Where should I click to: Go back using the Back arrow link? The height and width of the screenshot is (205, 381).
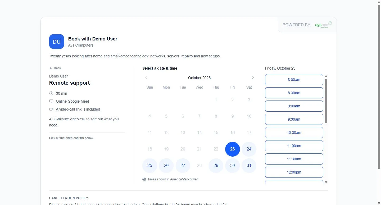(x=55, y=68)
